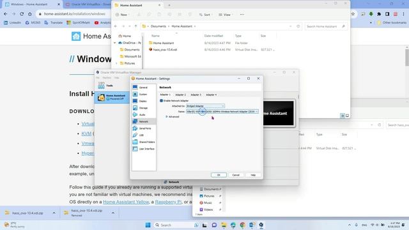Toggle Enable Network Adapter checkbox

pos(161,101)
